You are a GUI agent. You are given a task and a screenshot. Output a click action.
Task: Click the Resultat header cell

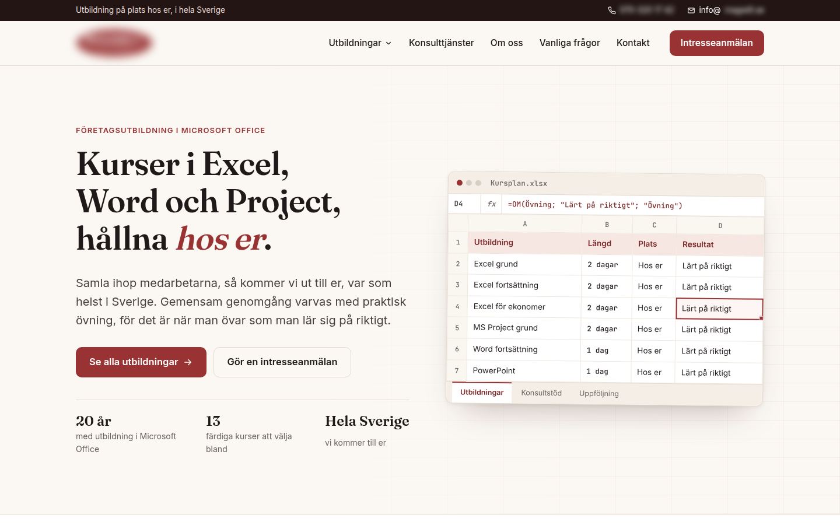[720, 245]
